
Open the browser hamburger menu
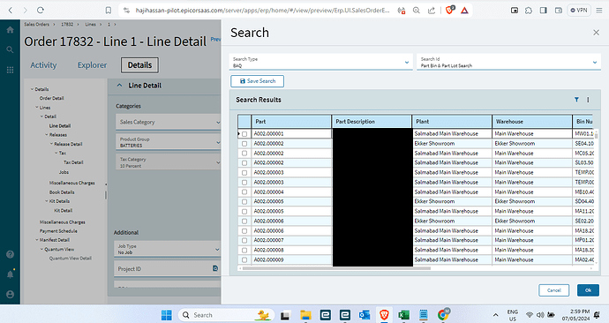599,11
